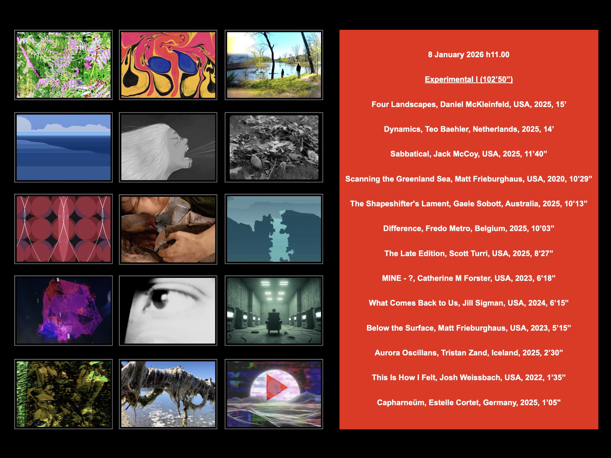Click the blue sea and clouds thumbnail

64,147
